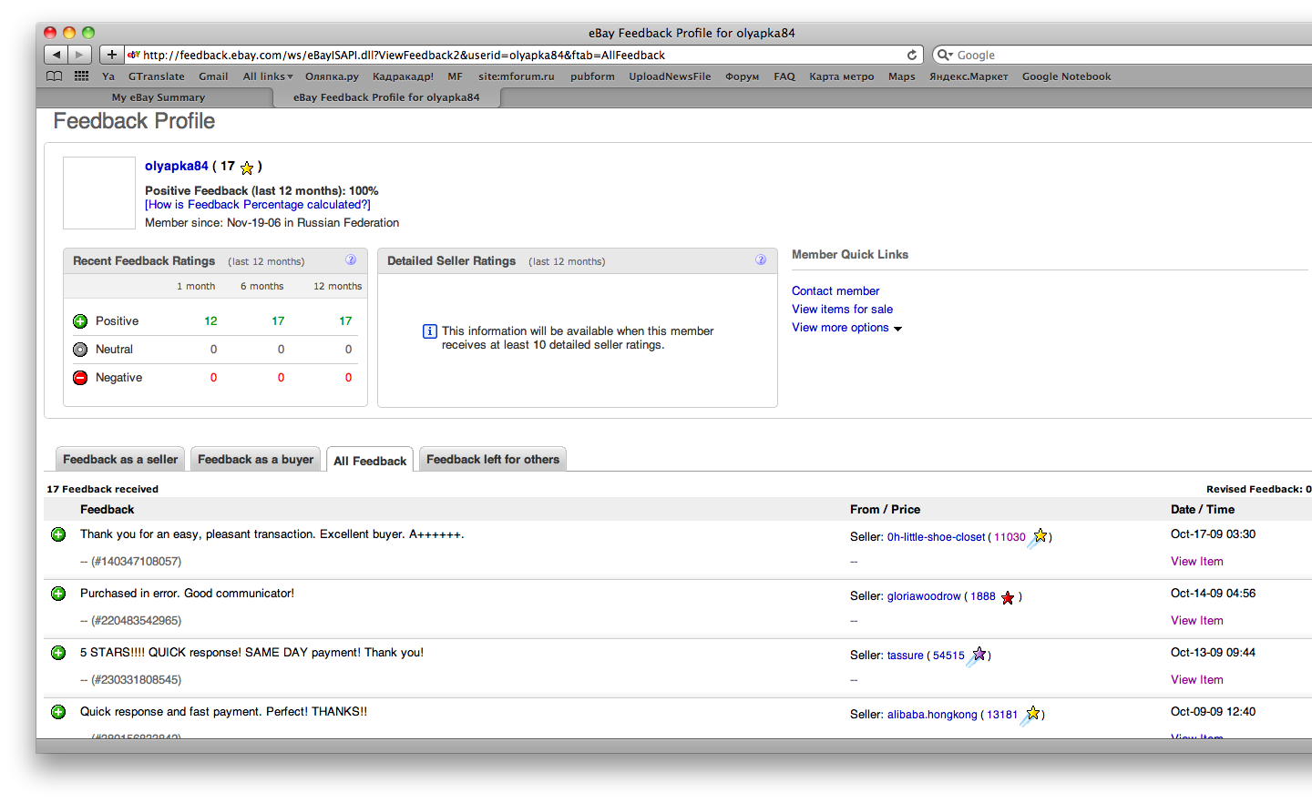The image size is (1312, 803).
Task: Open the View more options link
Action: point(840,328)
